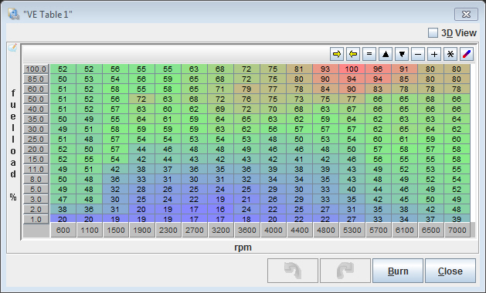Select the 60.0 fuel load row header
Image resolution: width=486 pixels, height=293 pixels.
(36, 89)
